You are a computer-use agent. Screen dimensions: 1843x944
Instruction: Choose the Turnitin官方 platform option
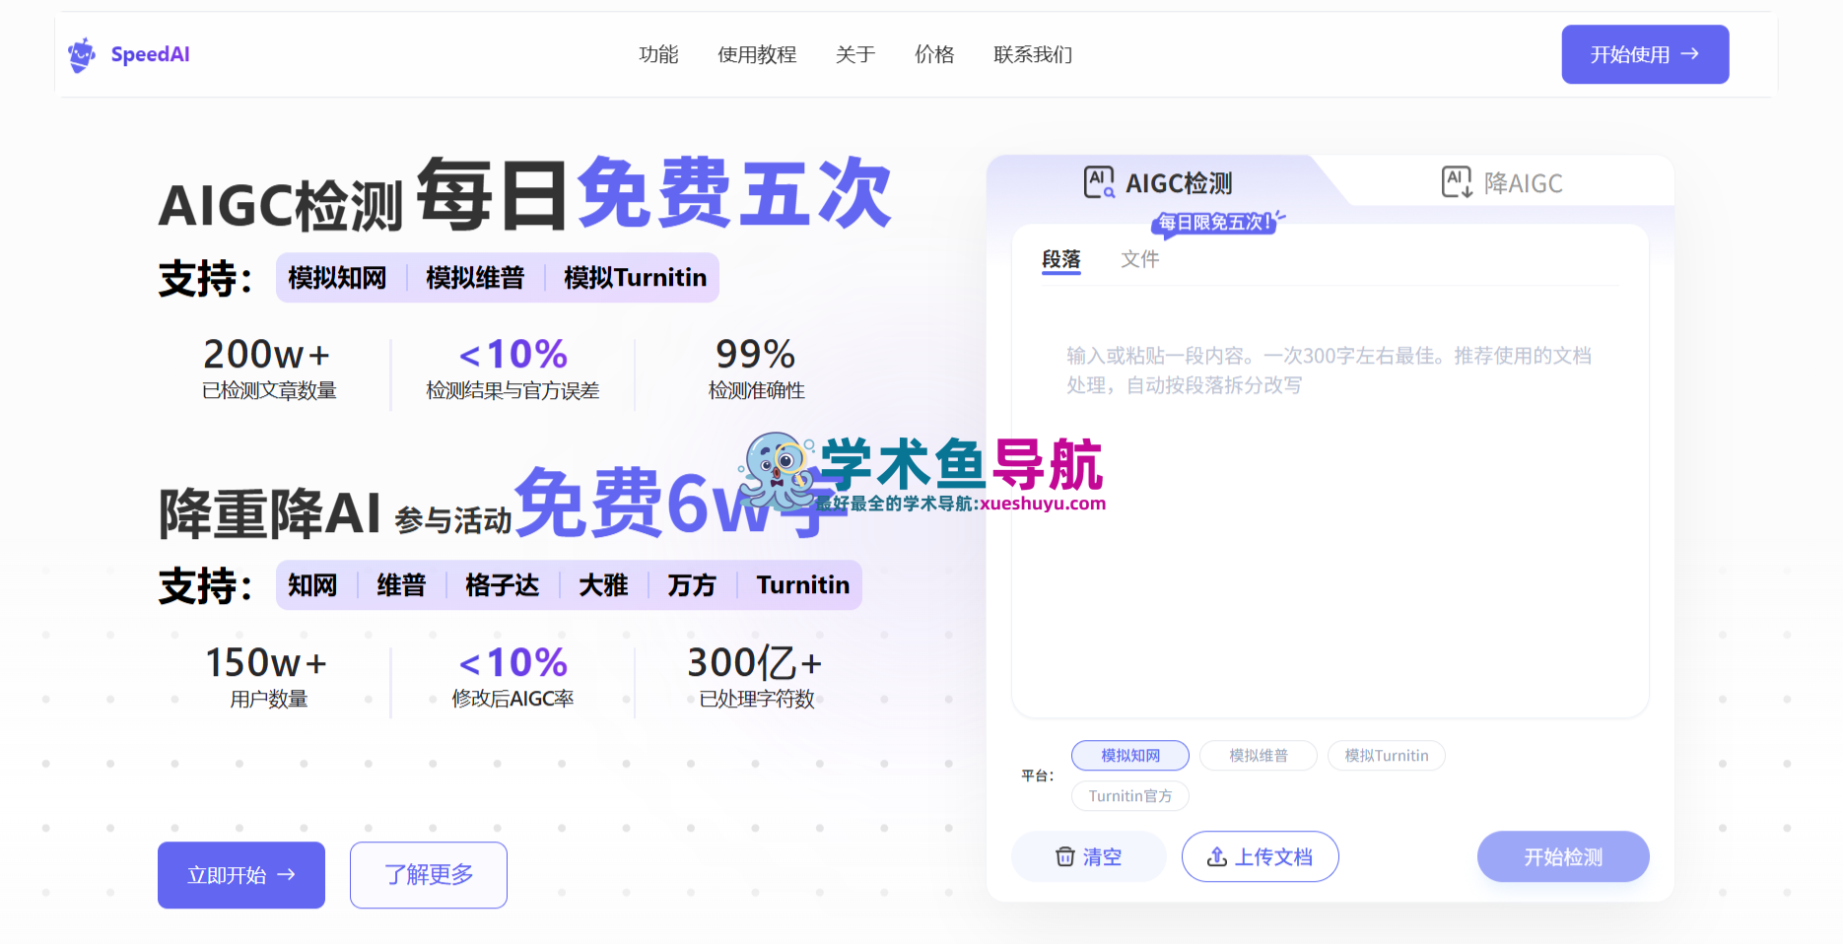pos(1130,796)
